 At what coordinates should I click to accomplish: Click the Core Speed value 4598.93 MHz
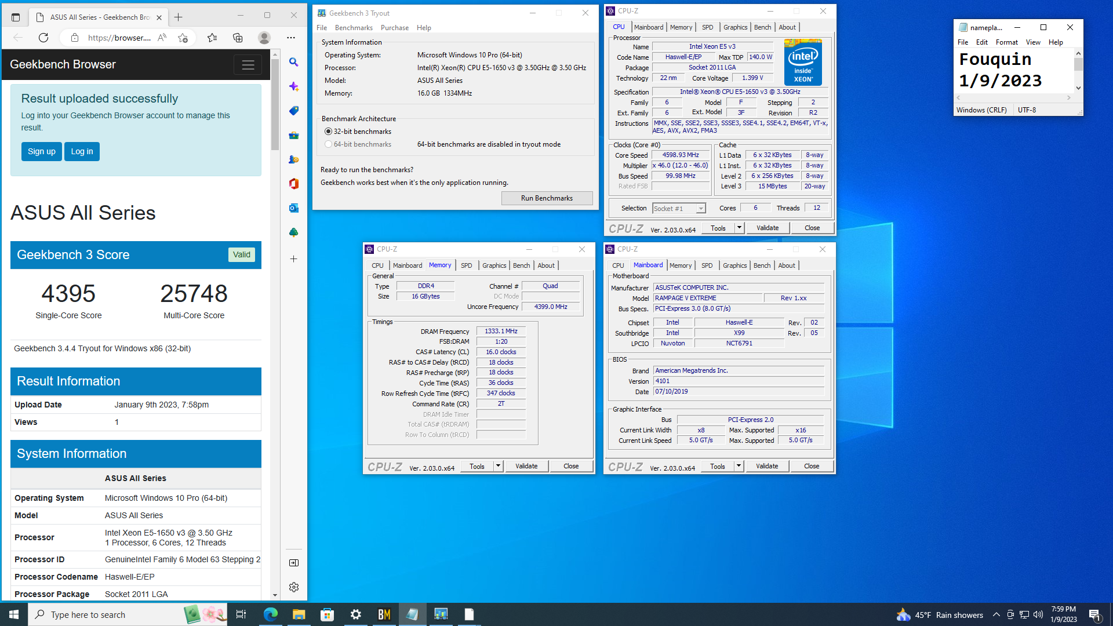(x=681, y=155)
